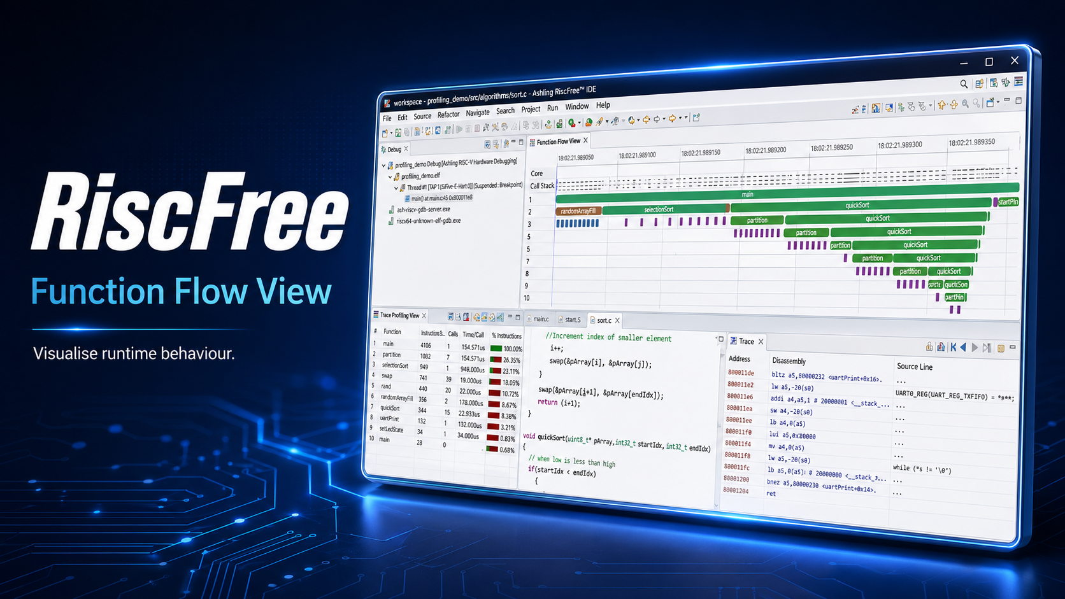The width and height of the screenshot is (1065, 599).
Task: Click the zoom out icon in Function Flow toolbar
Action: coord(976,104)
